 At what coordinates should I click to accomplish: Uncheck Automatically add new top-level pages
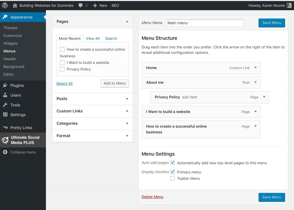click(x=173, y=163)
